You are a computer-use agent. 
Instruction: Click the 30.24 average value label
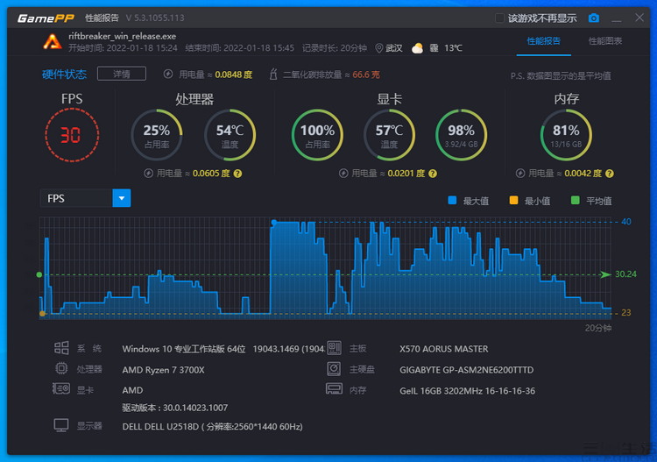click(x=625, y=274)
